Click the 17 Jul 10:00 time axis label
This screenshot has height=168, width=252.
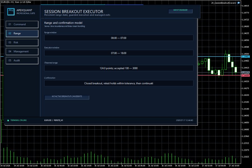[x=234, y=165]
